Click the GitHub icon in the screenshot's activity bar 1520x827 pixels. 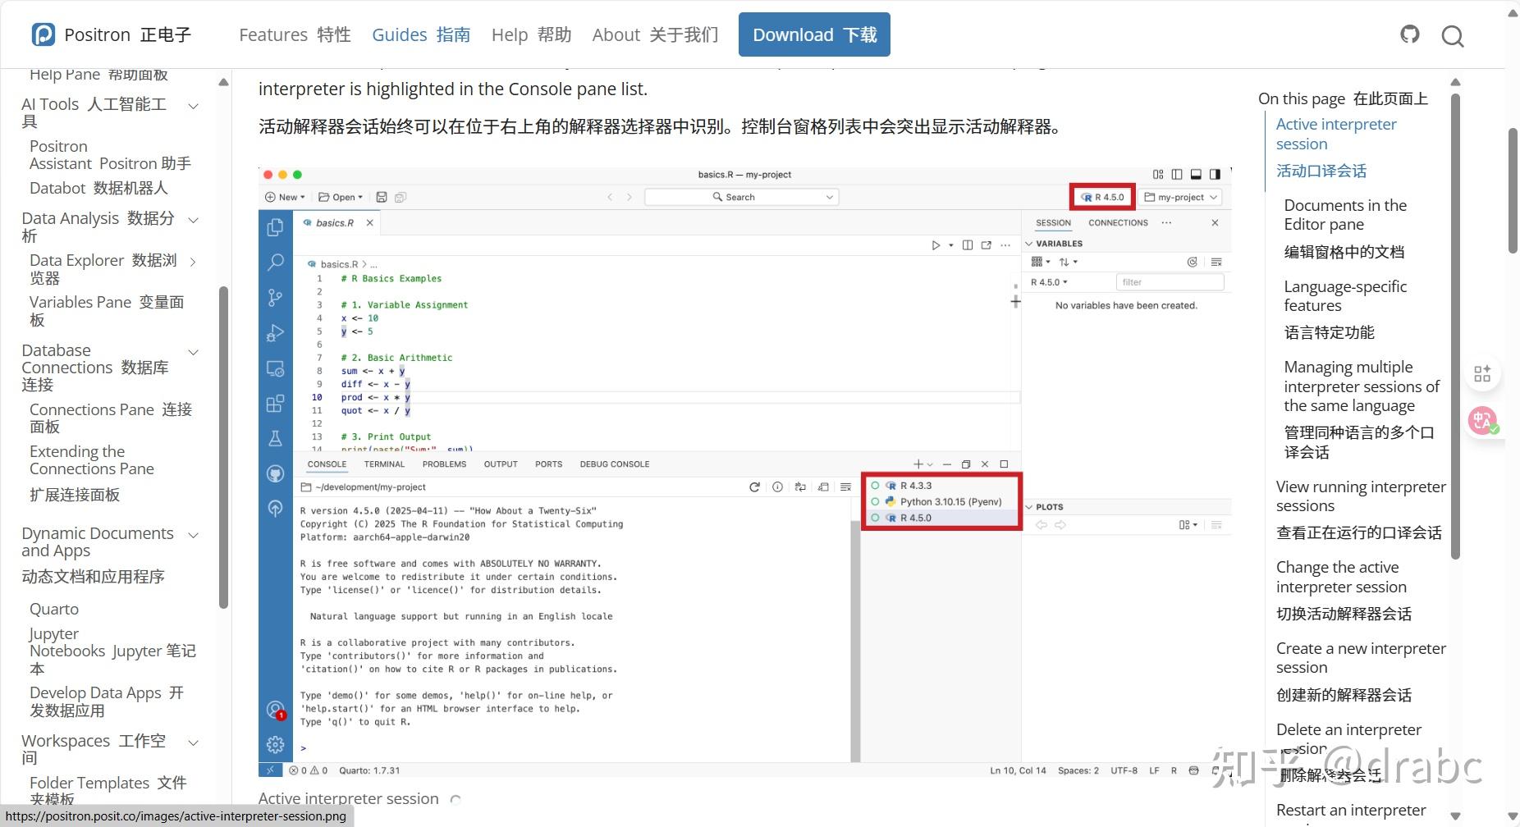[x=276, y=473]
